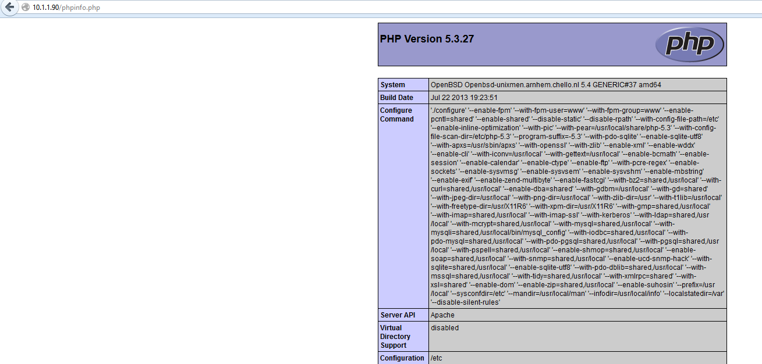
Task: Click the '--with-imap=shared,/usr/local' line
Action: (570, 215)
